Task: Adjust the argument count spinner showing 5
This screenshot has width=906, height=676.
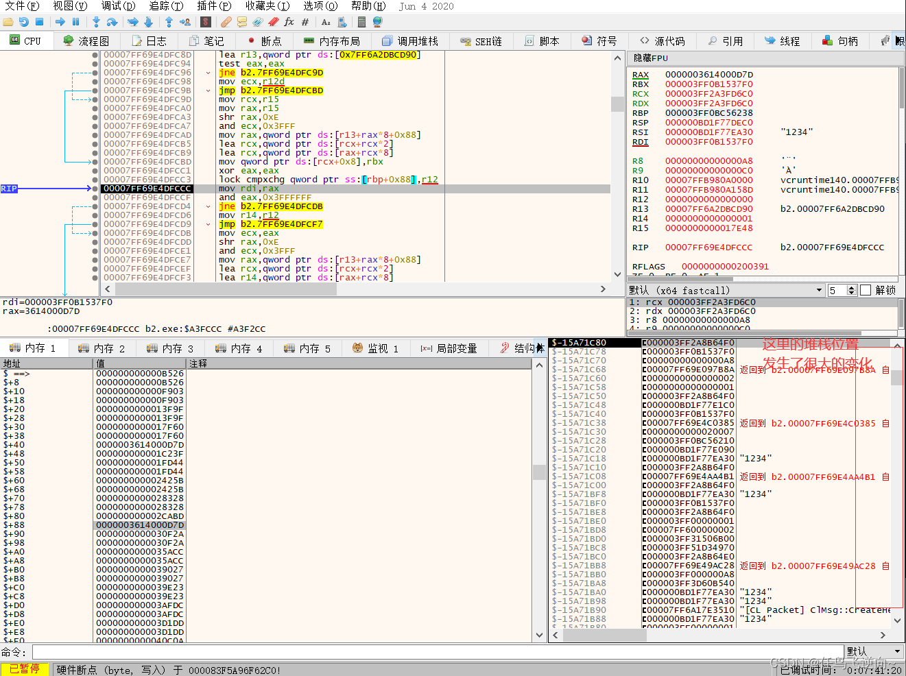Action: click(x=842, y=290)
